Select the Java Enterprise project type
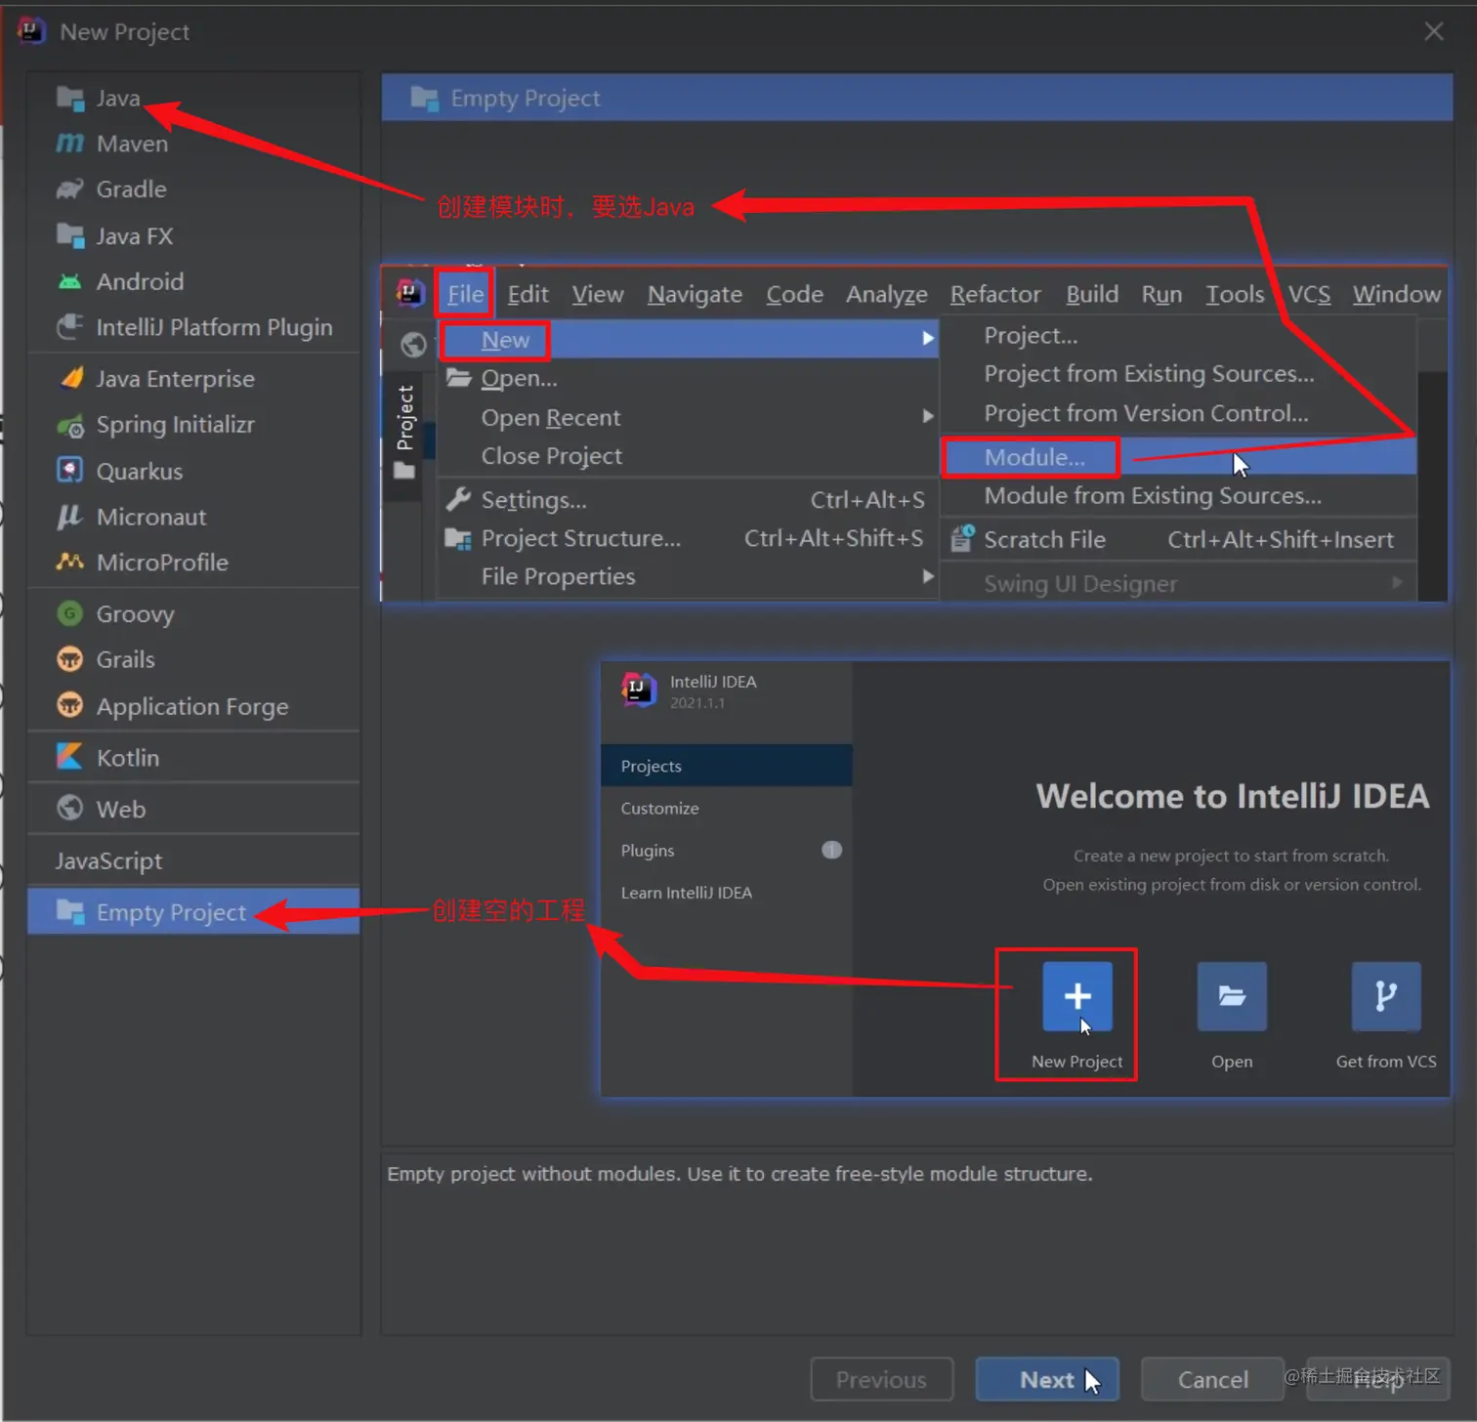This screenshot has width=1477, height=1422. click(194, 379)
